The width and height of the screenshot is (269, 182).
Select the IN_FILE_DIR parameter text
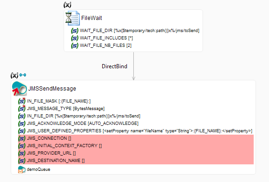tap(84, 116)
